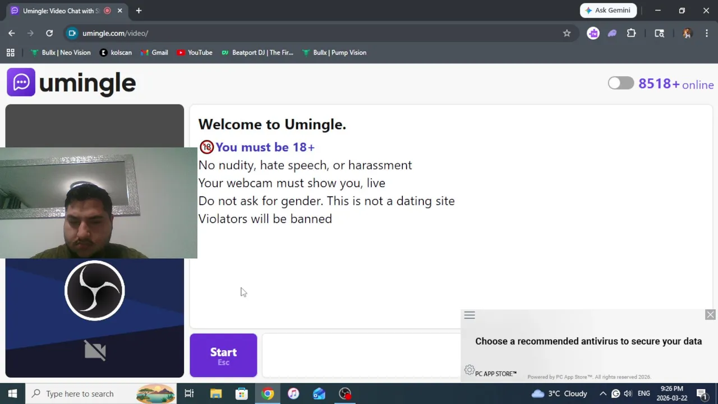
Task: Open Chrome three-dot menu
Action: pos(707,33)
